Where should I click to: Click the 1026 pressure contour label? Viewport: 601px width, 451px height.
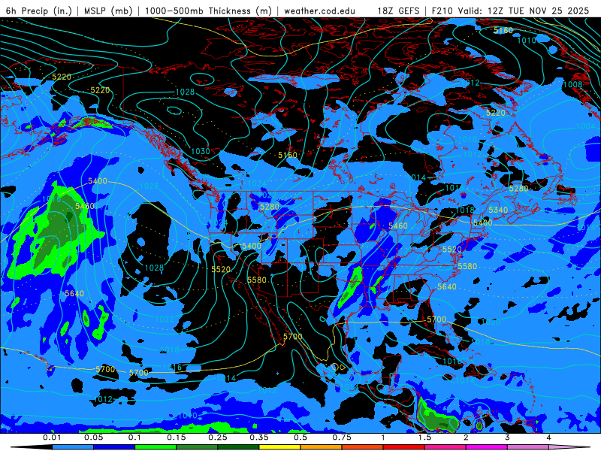pyautogui.click(x=149, y=186)
